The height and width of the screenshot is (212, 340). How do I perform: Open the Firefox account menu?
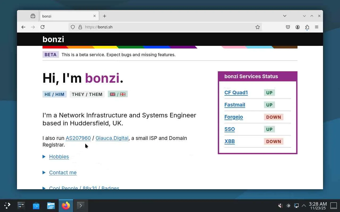297,27
